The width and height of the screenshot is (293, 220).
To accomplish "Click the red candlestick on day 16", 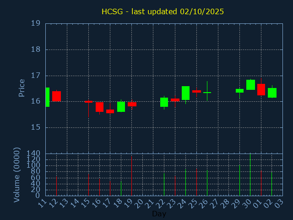I will tap(99, 107).
